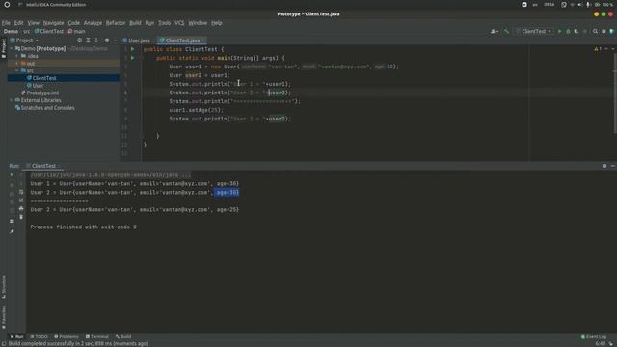Image resolution: width=617 pixels, height=347 pixels.
Task: Select User class in project tree
Action: click(38, 86)
